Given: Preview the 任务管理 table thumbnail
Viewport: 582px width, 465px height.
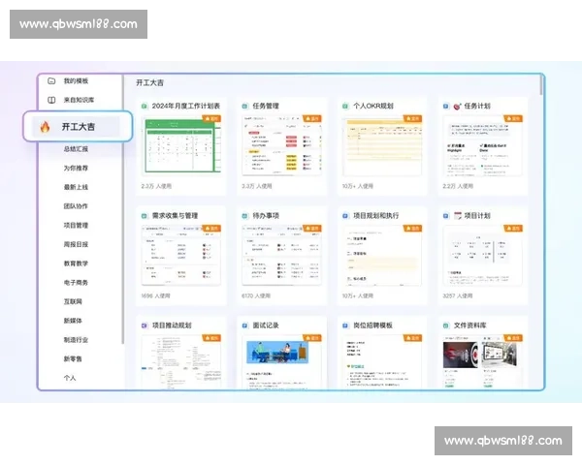Looking at the screenshot, I should click(281, 145).
